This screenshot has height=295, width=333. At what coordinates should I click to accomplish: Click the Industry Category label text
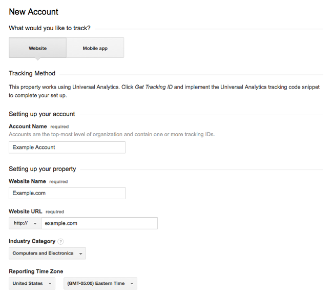pyautogui.click(x=32, y=241)
